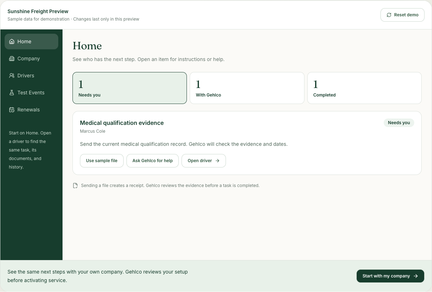Image resolution: width=432 pixels, height=292 pixels.
Task: Click the 'See who has the next step' subtitle
Action: point(148,59)
